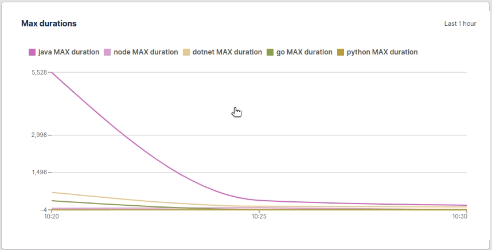The height and width of the screenshot is (250, 492).
Task: Click the 1,496 y-axis label
Action: click(x=39, y=173)
